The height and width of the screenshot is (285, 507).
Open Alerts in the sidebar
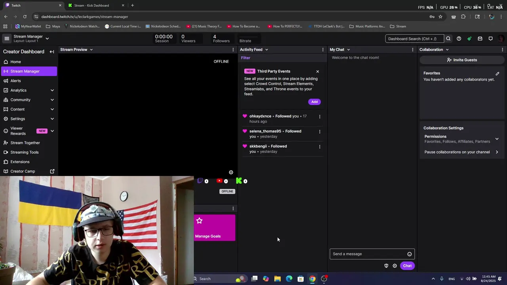pos(29,81)
